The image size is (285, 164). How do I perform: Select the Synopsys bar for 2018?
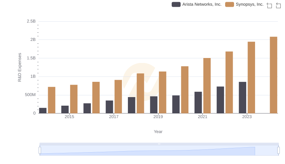click(x=140, y=93)
